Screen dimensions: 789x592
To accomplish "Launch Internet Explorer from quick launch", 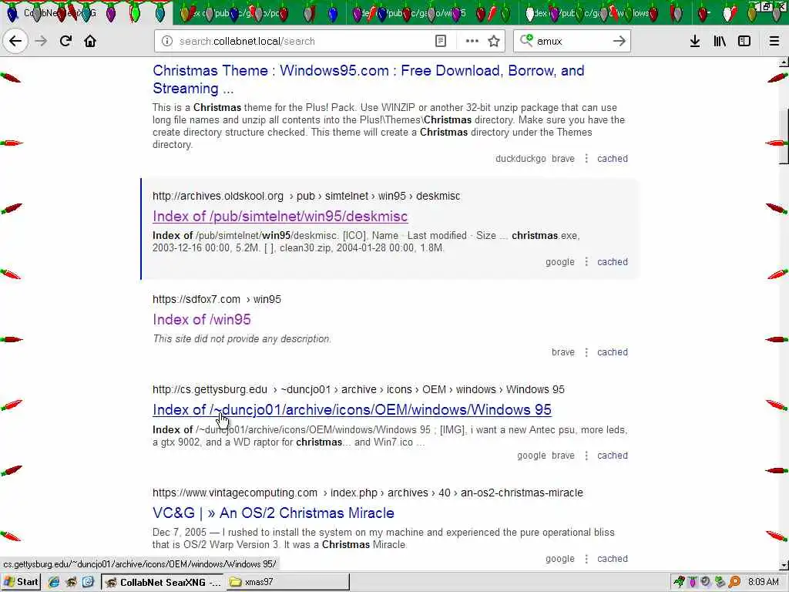I will coord(53,582).
